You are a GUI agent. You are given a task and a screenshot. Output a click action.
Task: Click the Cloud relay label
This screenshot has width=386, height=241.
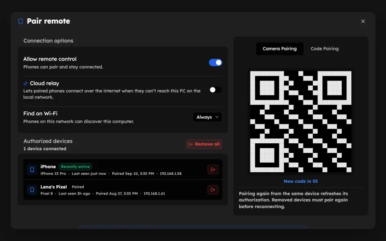click(x=44, y=83)
